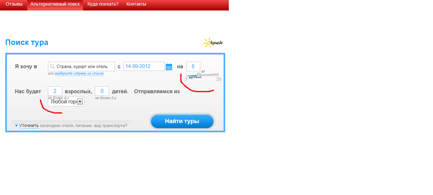Open the Контакты tab
The height and width of the screenshot is (195, 433).
click(136, 4)
